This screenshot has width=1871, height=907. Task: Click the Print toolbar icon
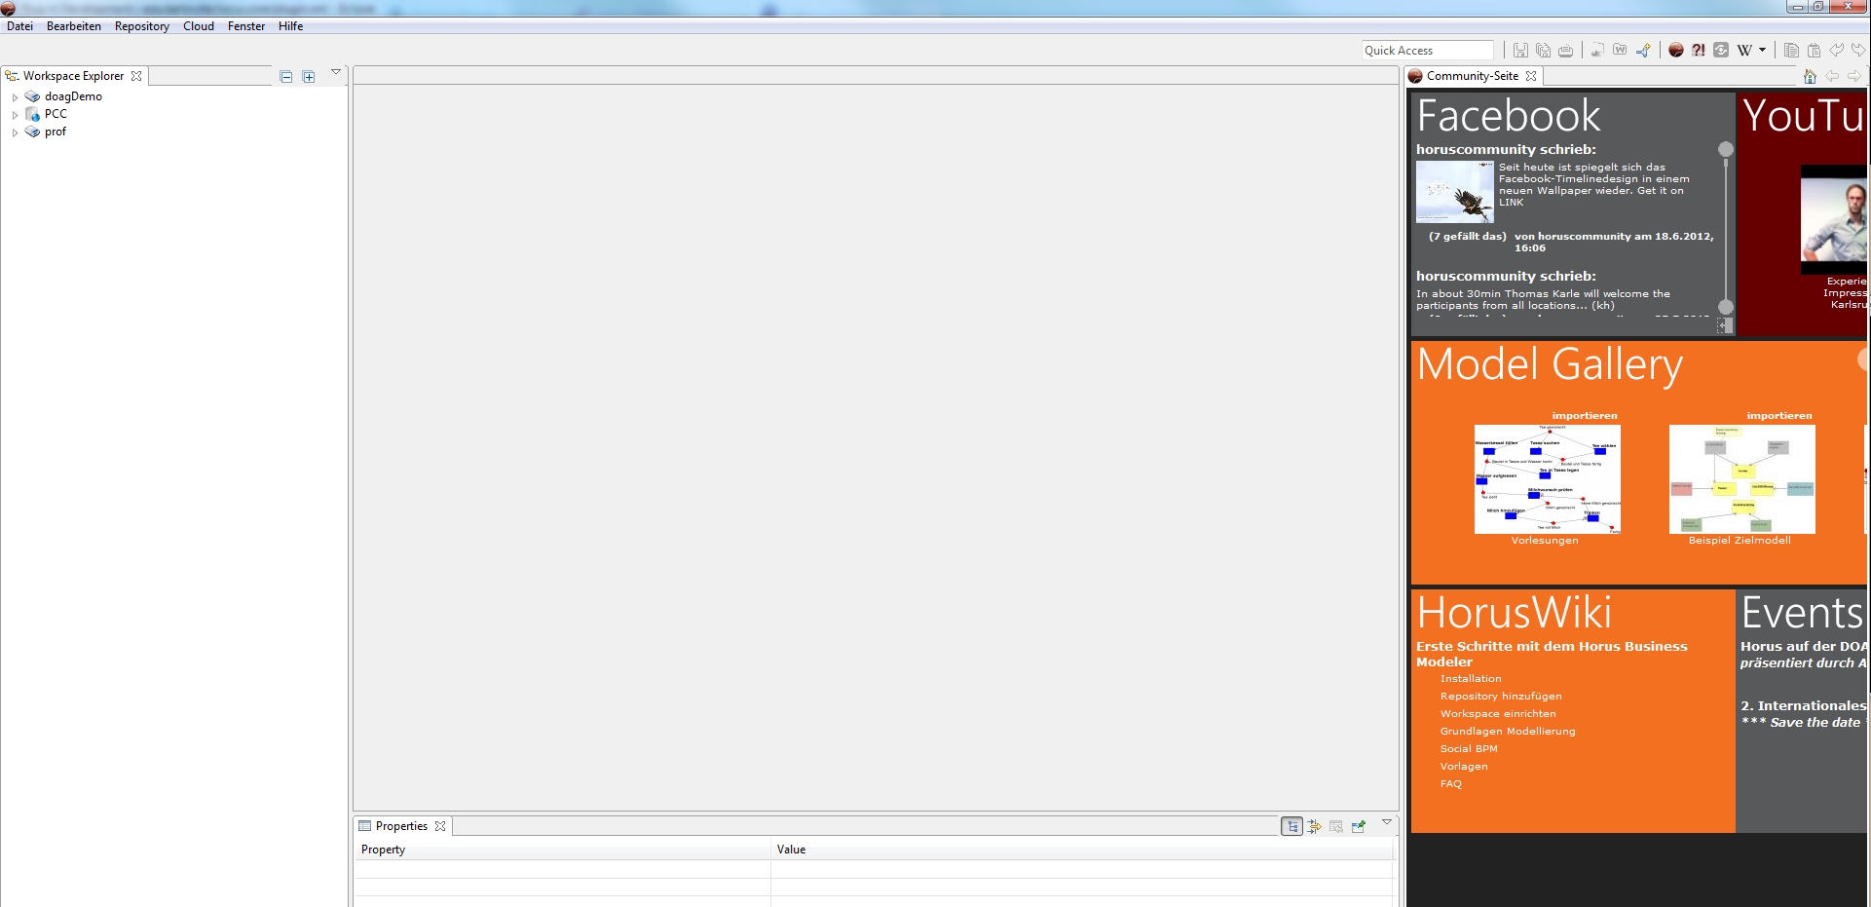[x=1565, y=51]
